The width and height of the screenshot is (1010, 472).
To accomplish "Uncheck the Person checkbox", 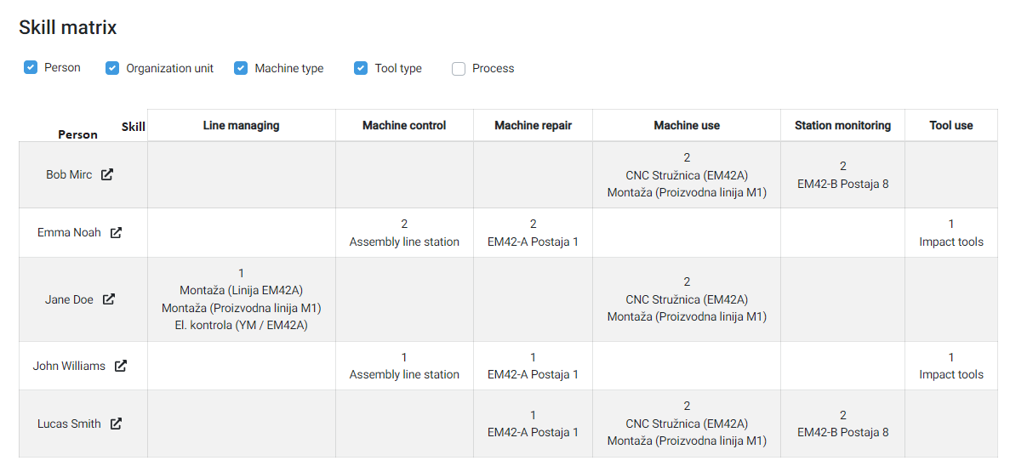I will click(31, 67).
